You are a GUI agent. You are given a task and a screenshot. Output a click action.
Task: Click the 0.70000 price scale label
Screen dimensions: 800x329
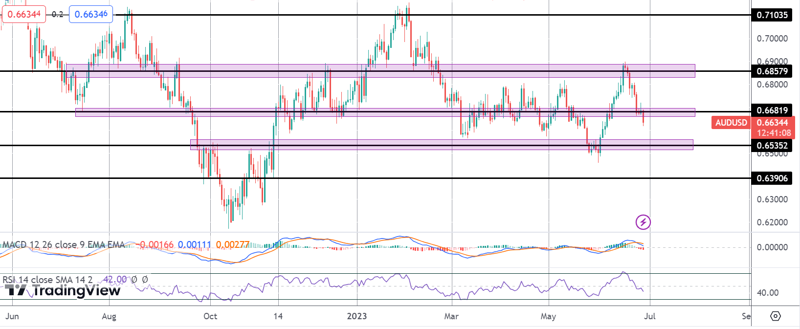click(772, 38)
